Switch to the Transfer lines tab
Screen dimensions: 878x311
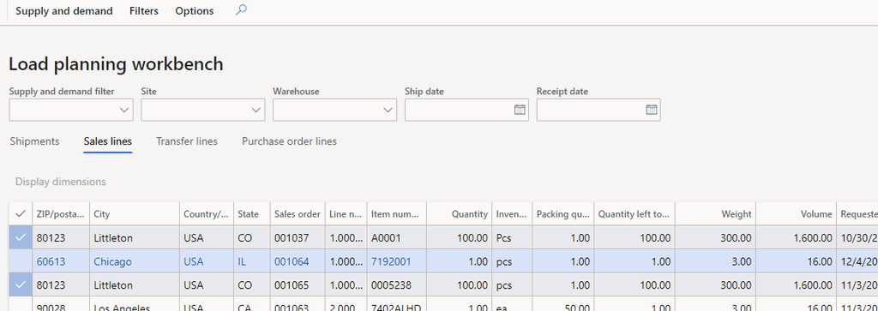187,141
